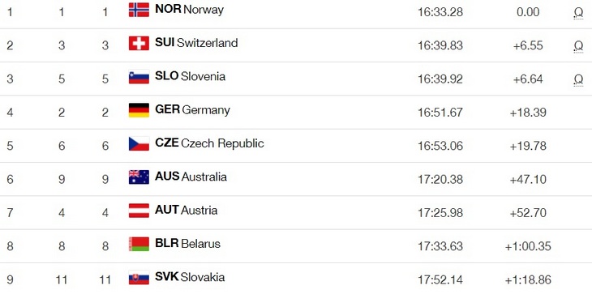Click the AUS Australia team name

tap(191, 177)
